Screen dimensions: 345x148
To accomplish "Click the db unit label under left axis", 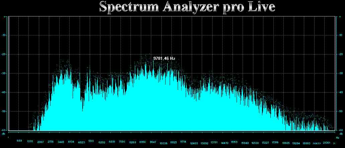I will pyautogui.click(x=4, y=134).
